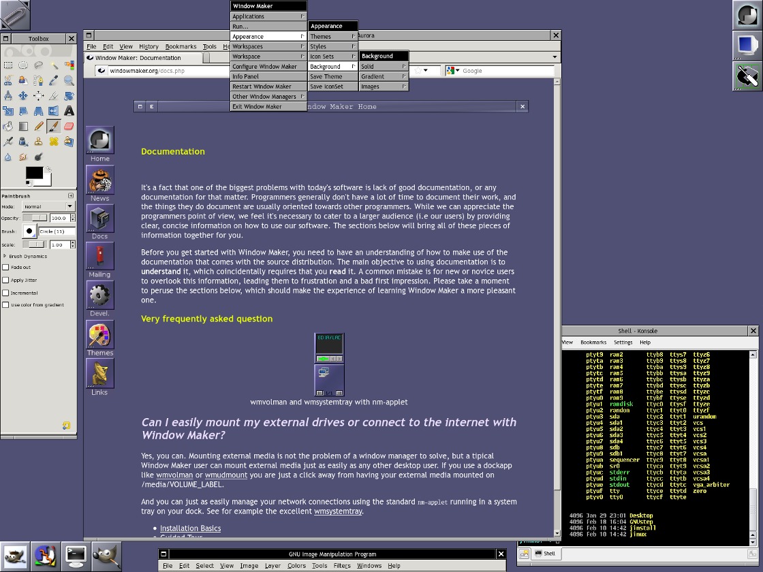
Task: Expand the Applications submenu
Action: pyautogui.click(x=268, y=16)
